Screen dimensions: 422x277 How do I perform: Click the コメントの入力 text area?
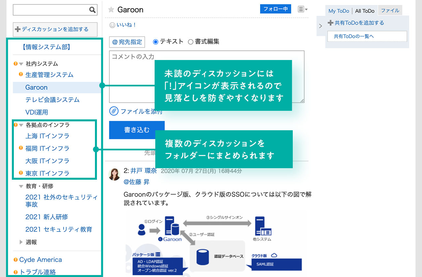click(x=207, y=77)
